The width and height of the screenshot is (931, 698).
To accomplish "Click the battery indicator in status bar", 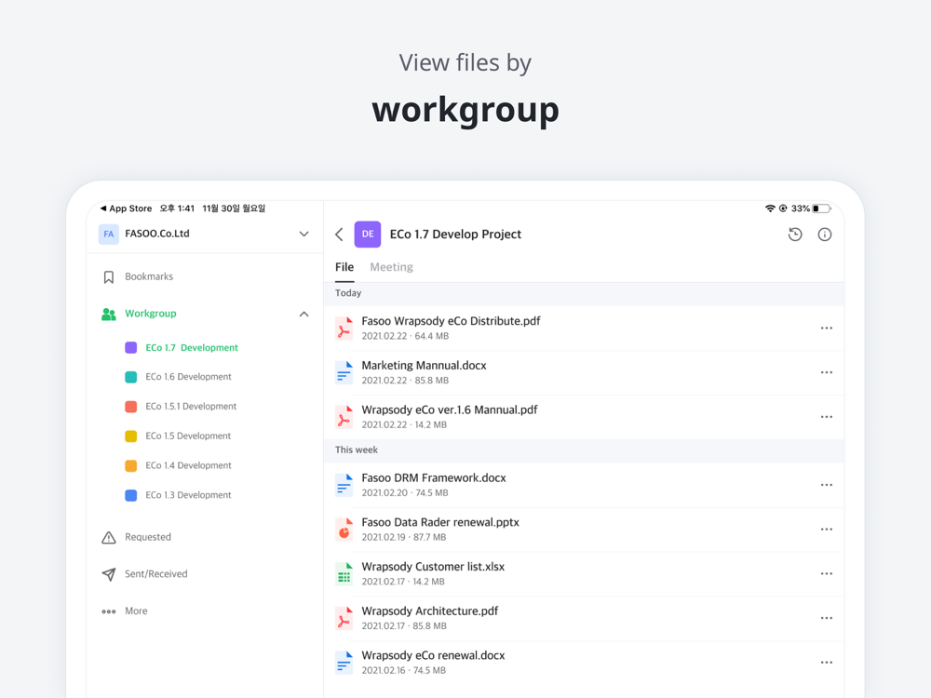I will 822,208.
